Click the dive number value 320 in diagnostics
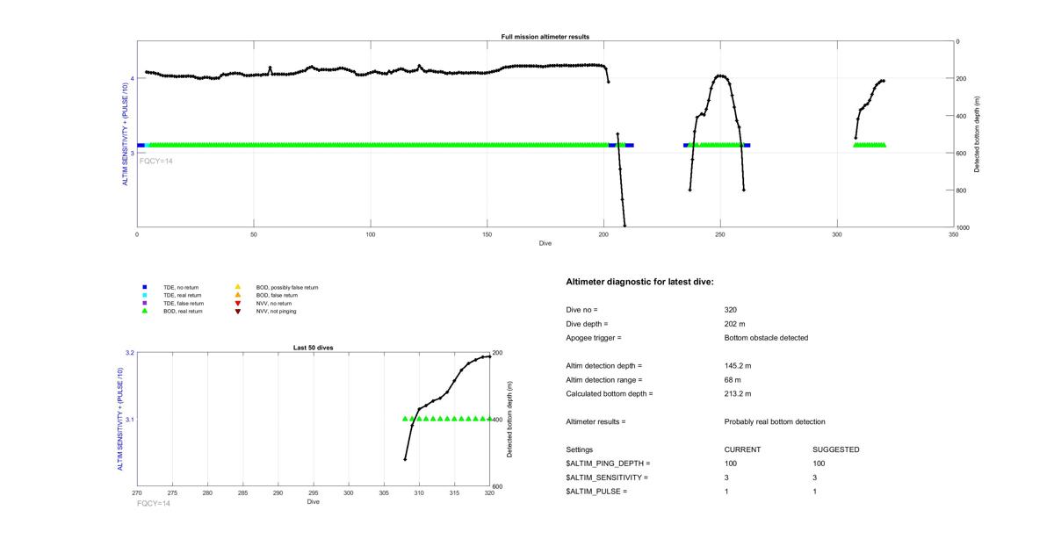 pyautogui.click(x=731, y=310)
